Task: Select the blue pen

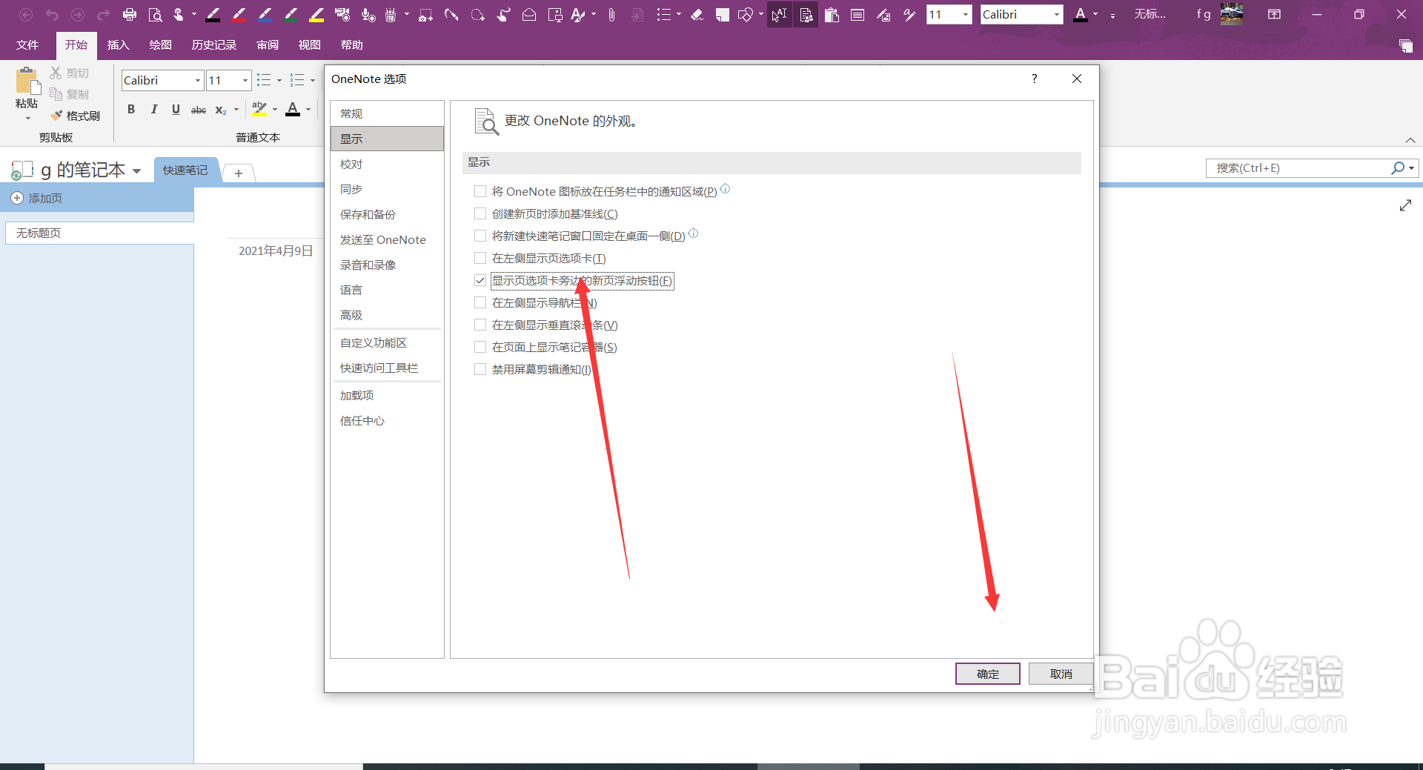Action: pyautogui.click(x=265, y=14)
